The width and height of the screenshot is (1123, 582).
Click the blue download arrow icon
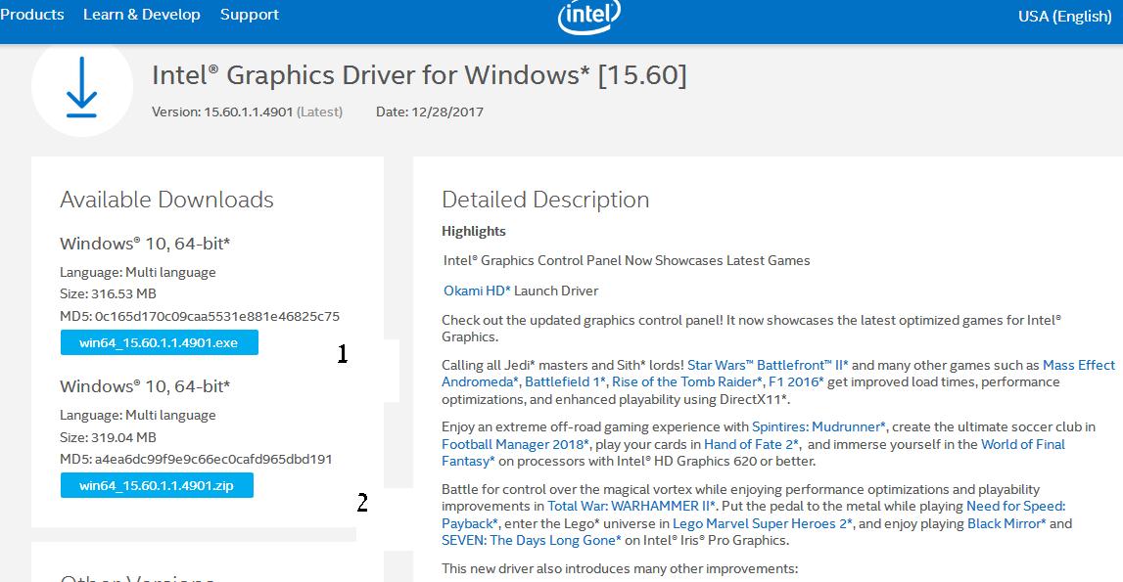coord(81,87)
